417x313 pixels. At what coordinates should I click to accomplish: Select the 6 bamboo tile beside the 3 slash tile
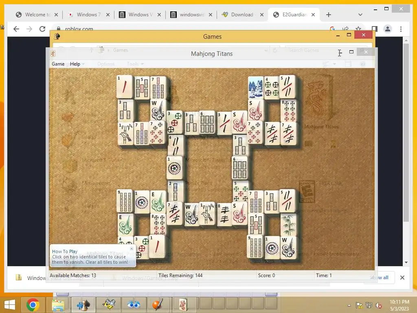[207, 122]
